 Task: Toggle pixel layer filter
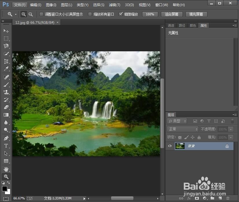(x=195, y=121)
